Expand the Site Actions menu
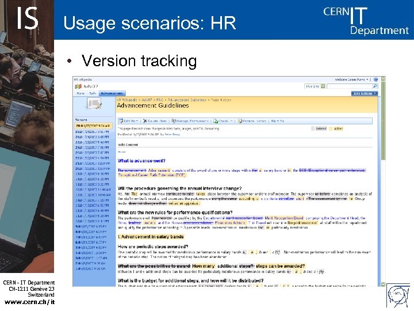The image size is (414, 311). (x=365, y=93)
